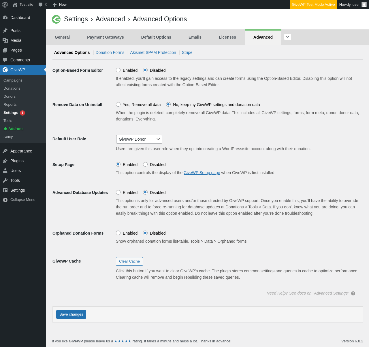369x347 pixels.
Task: Open the Stripe subsection link
Action: point(187,52)
